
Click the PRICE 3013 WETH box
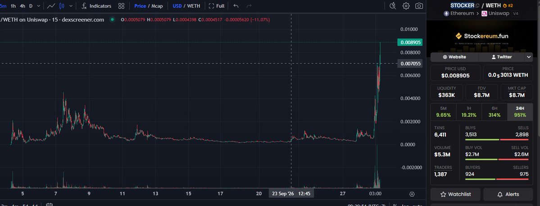508,72
